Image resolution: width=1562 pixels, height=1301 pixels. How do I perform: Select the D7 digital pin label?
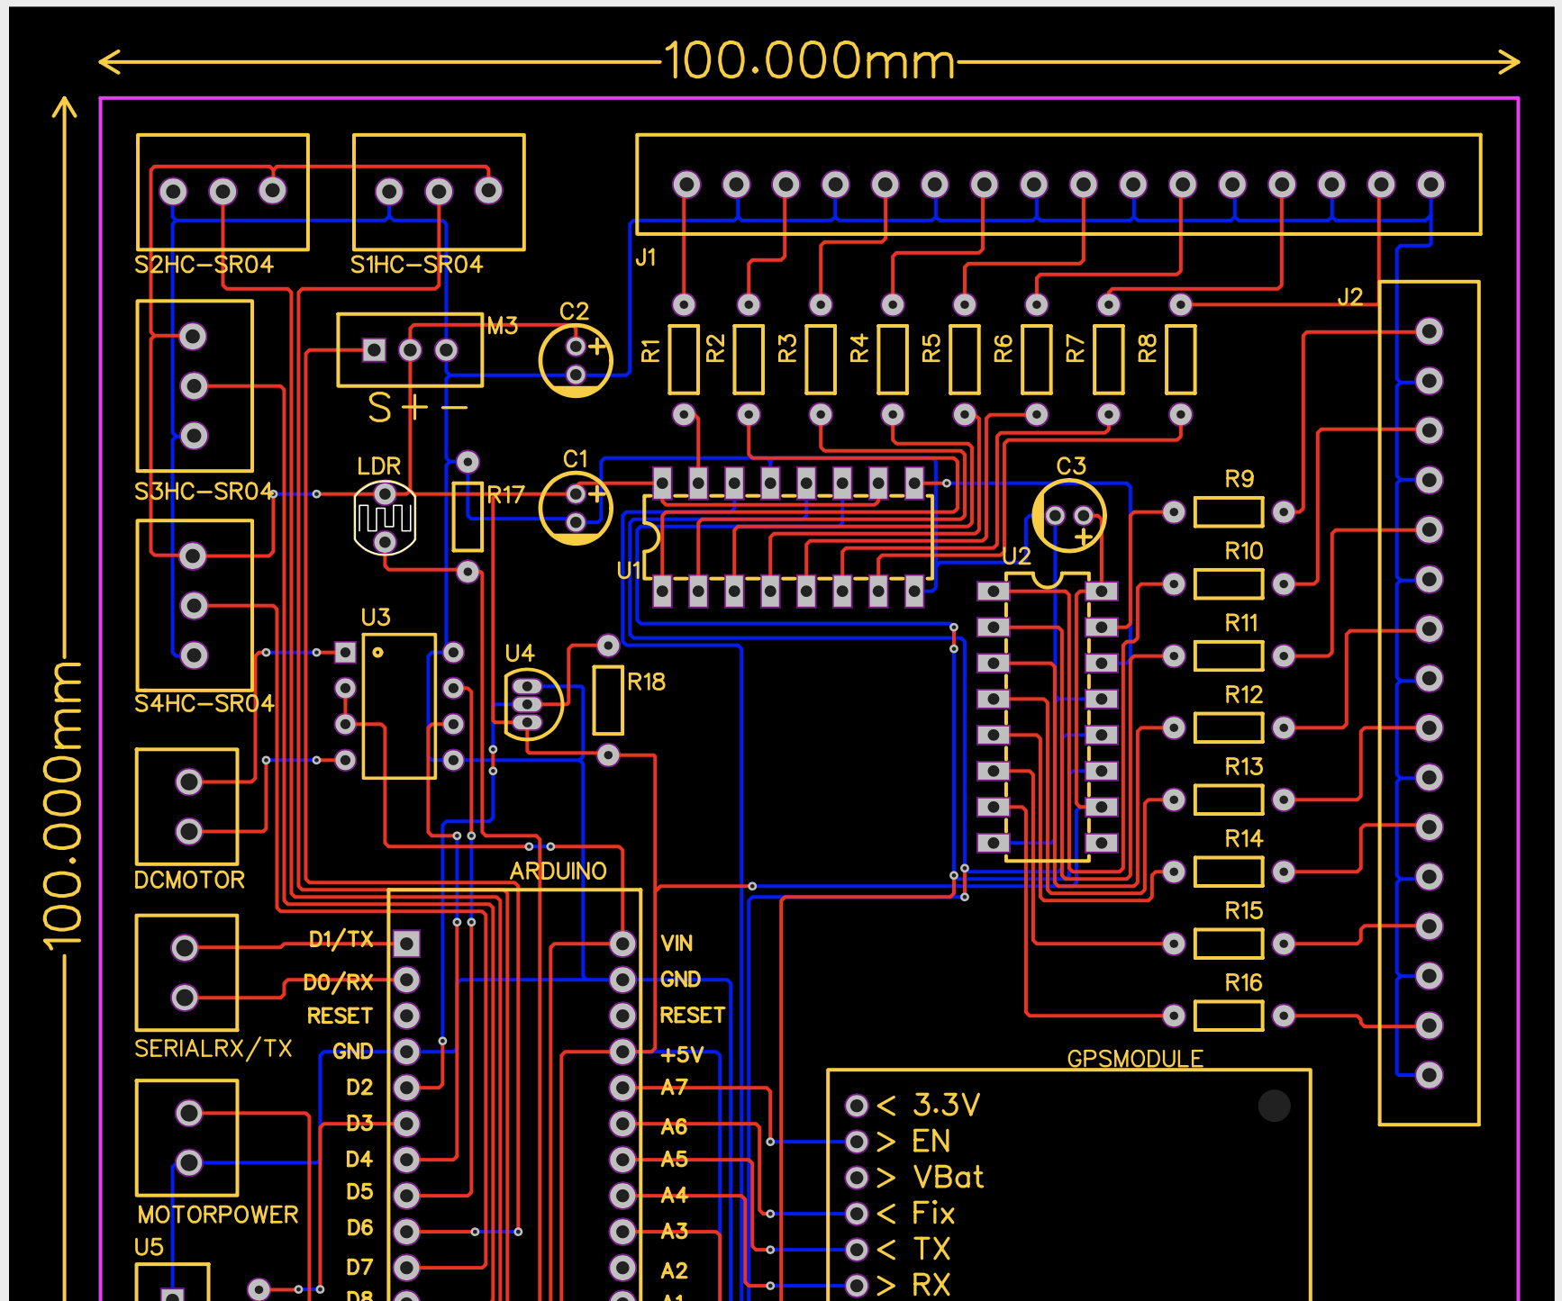tap(359, 1268)
